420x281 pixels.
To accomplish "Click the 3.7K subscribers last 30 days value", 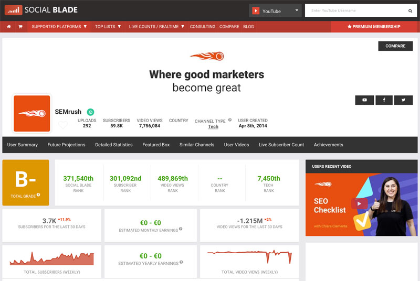I will (x=49, y=221).
